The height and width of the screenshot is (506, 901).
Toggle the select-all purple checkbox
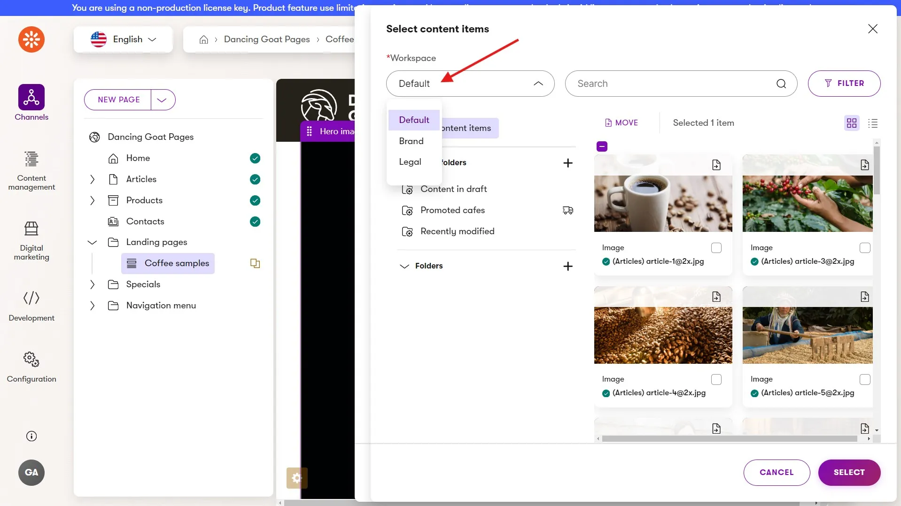pyautogui.click(x=602, y=146)
